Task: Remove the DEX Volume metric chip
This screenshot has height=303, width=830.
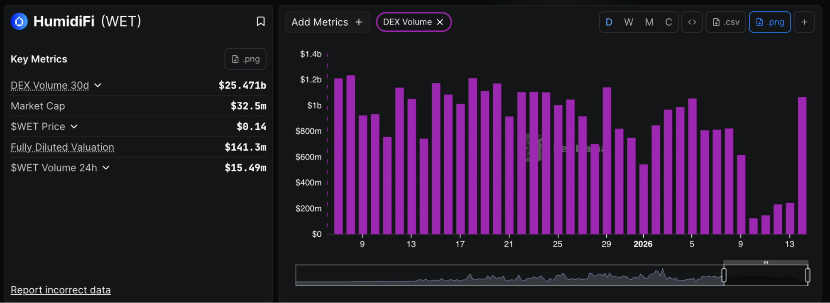Action: point(440,22)
